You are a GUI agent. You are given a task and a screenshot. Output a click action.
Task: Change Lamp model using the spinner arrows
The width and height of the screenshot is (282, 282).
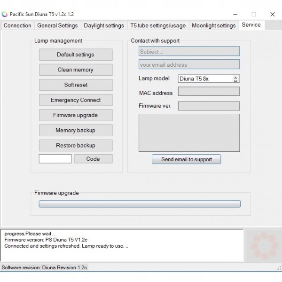point(236,79)
